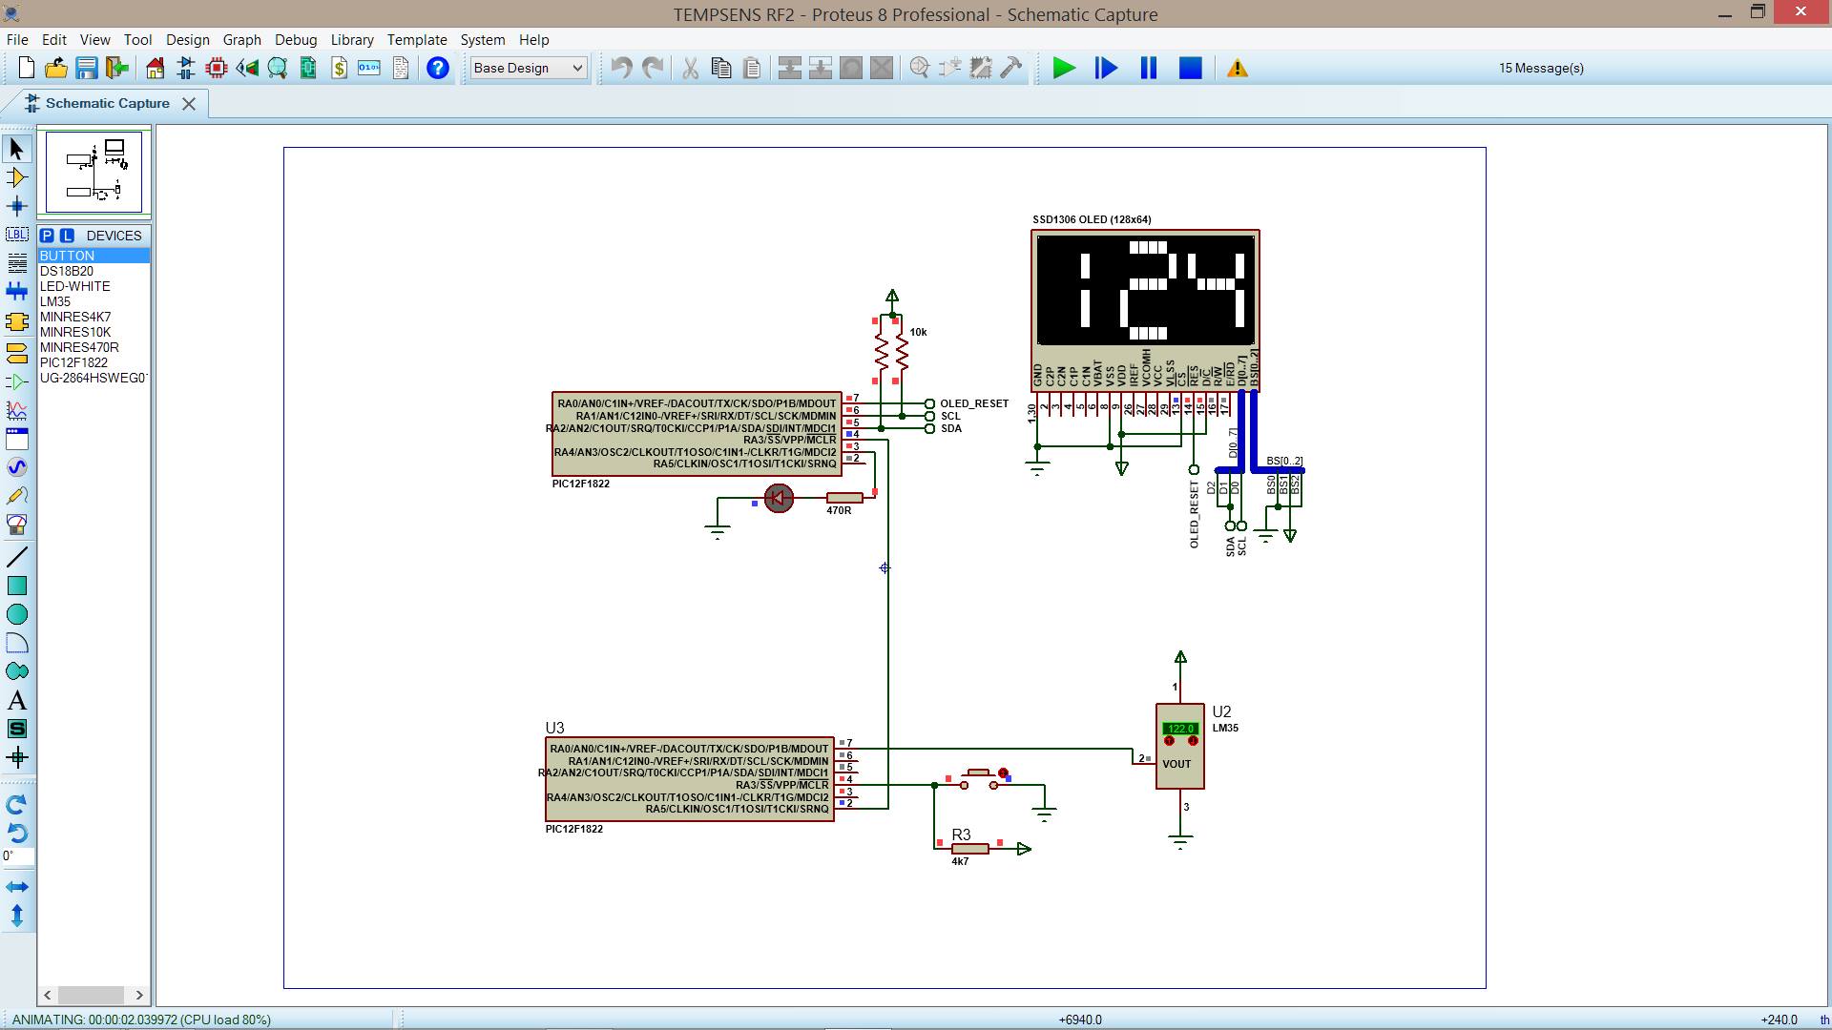Screen dimensions: 1832x1030
Task: Open the Source Code 0101 icon
Action: click(x=369, y=68)
